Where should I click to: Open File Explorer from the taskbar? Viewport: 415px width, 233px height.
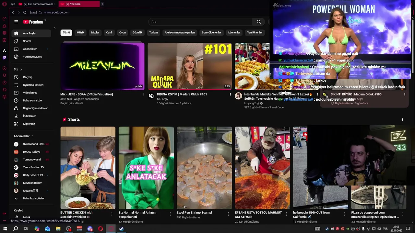coord(58,229)
